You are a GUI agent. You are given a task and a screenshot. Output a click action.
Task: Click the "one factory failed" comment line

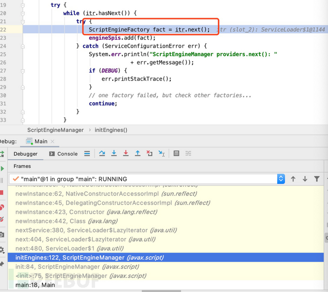coord(170,96)
